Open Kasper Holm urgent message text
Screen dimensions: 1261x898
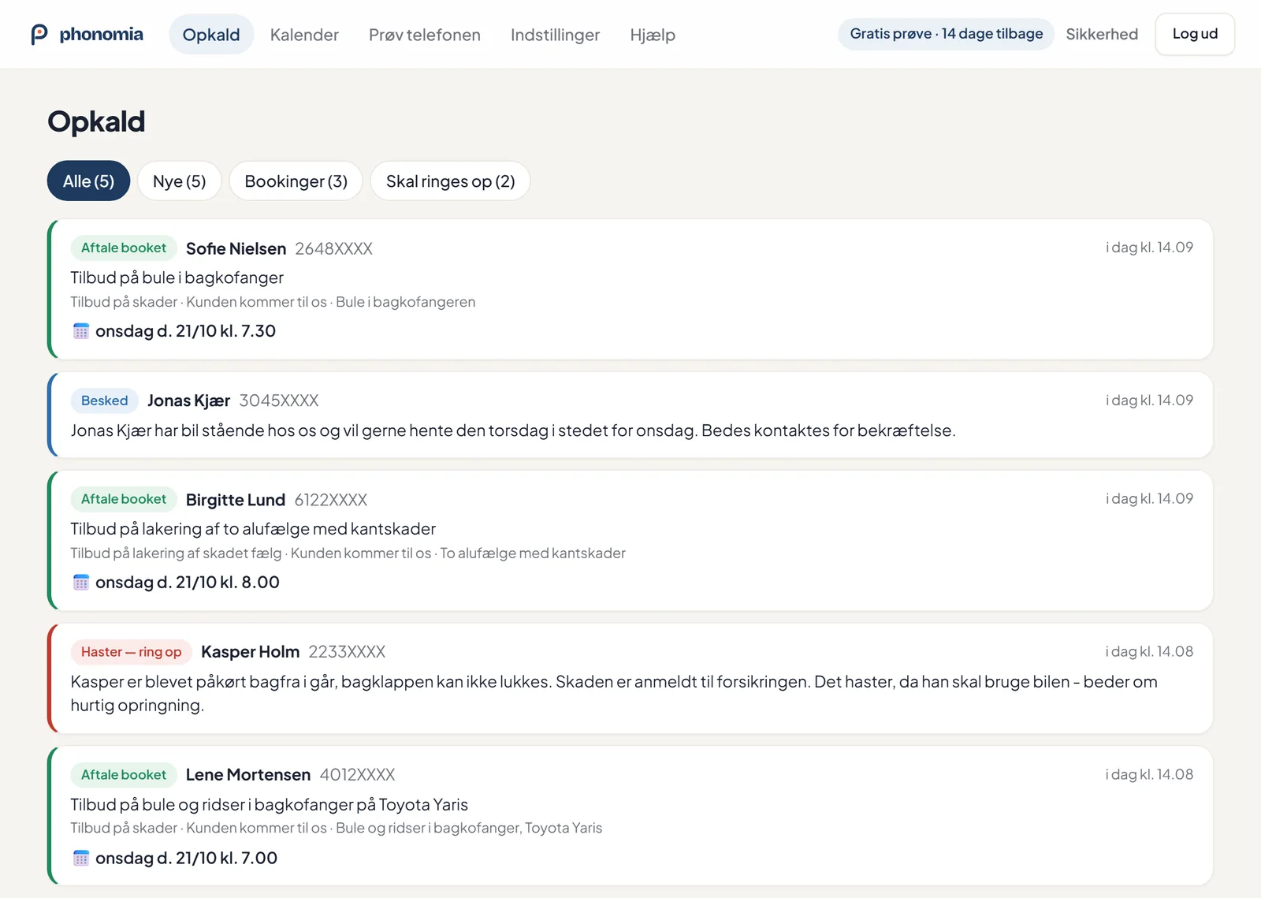coord(614,694)
